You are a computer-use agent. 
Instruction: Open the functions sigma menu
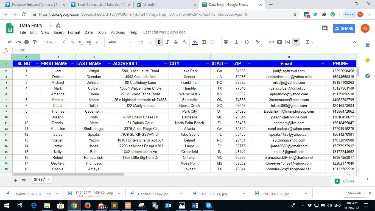pyautogui.click(x=309, y=42)
